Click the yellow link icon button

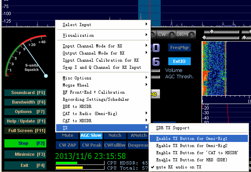(155, 94)
